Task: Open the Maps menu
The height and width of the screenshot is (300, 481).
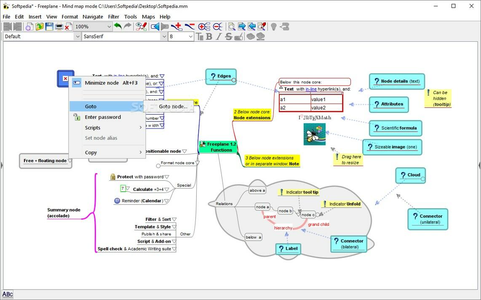Action: (148, 16)
